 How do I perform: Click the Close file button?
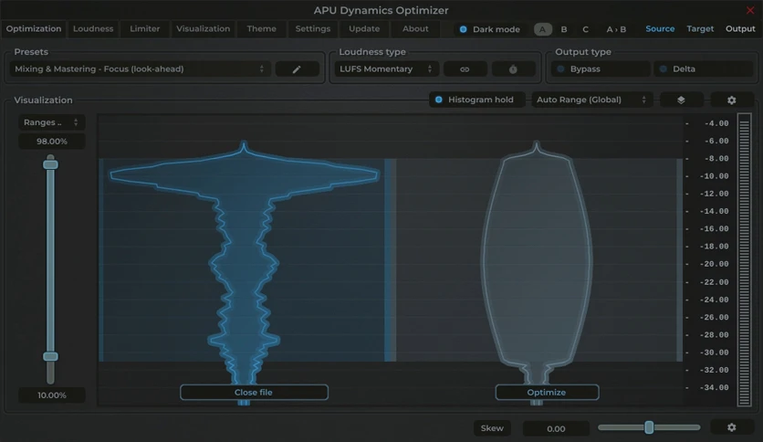254,393
